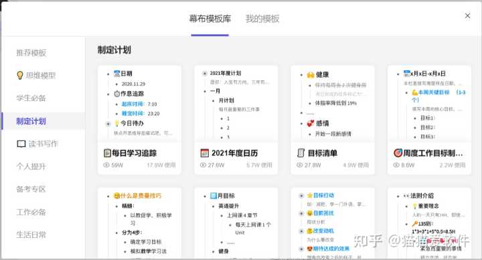Click the face emoji beside 什么是费曼技巧
482x260 pixels.
tap(116, 196)
